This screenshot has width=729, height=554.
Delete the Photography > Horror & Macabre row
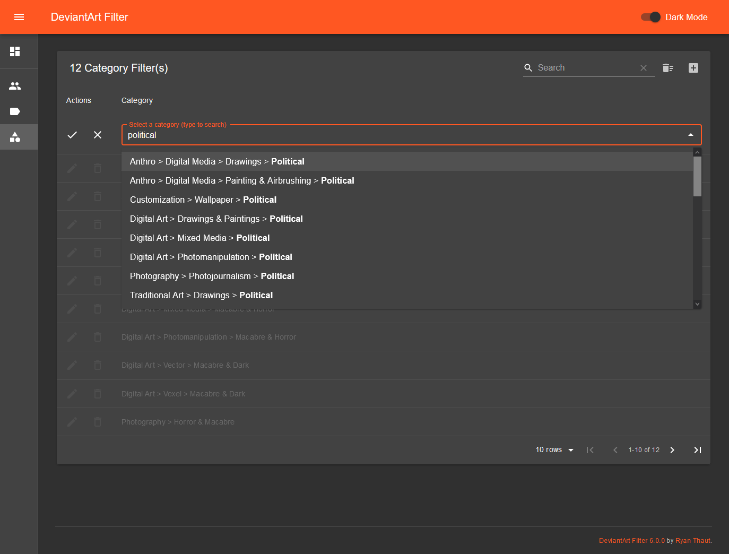(x=98, y=422)
